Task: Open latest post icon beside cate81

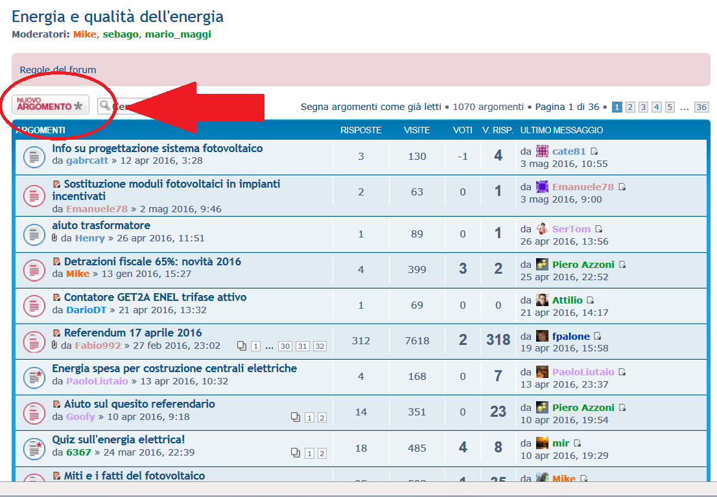Action: pyautogui.click(x=594, y=151)
